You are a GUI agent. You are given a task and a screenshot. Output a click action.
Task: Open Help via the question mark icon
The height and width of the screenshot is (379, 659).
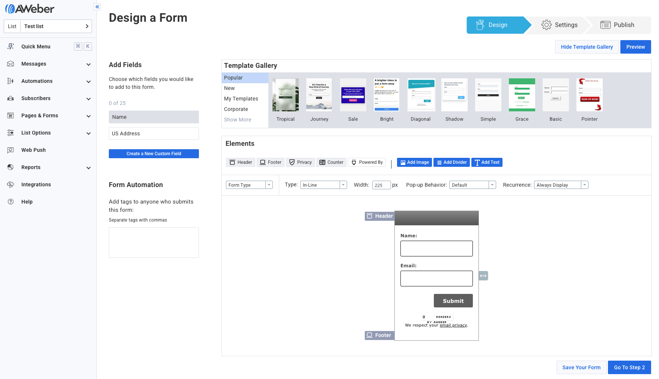(11, 202)
